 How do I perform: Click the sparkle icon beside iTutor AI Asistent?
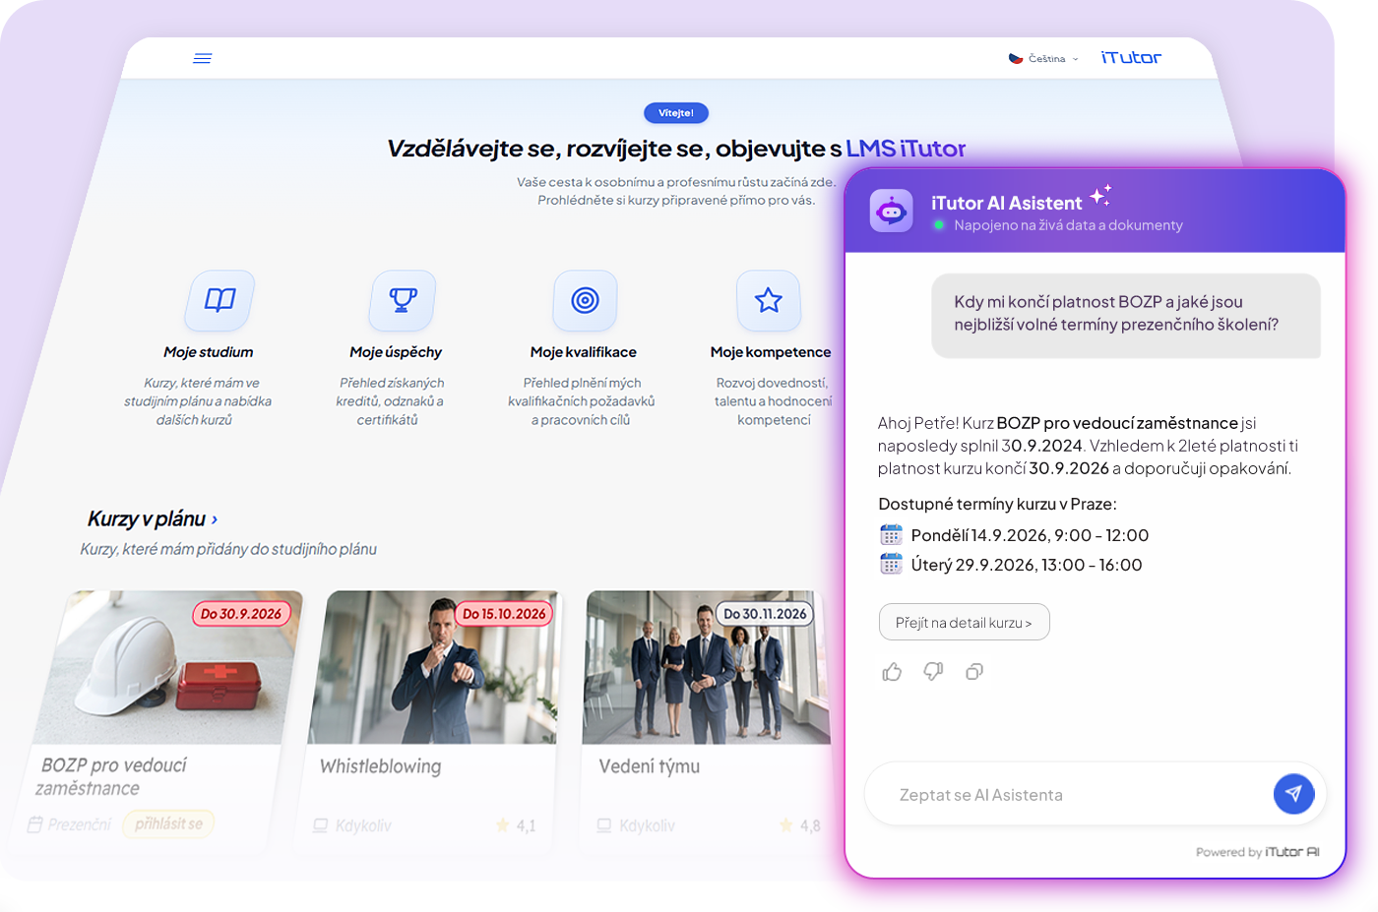coord(1101,195)
